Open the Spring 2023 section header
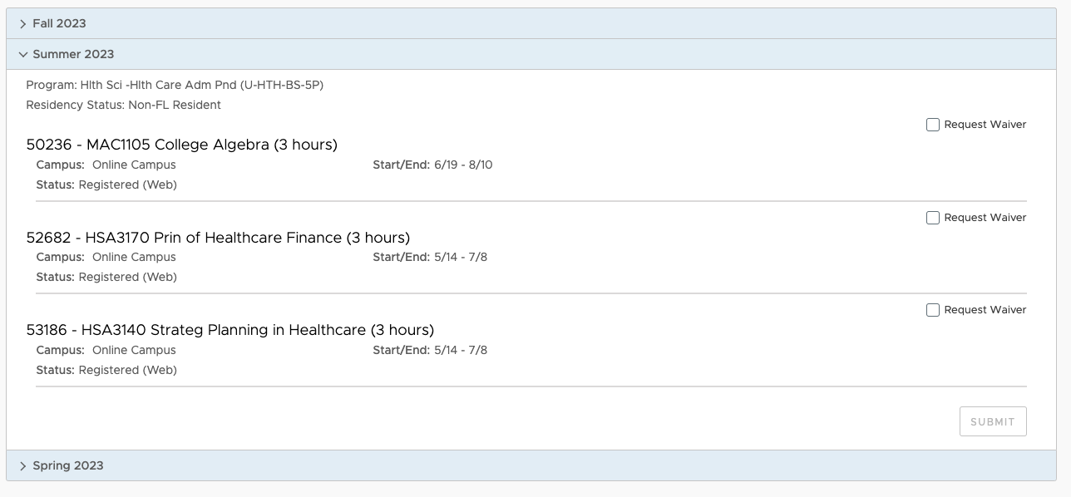The image size is (1071, 497). point(531,465)
